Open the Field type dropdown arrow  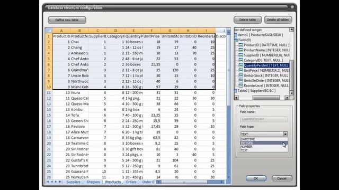click(x=285, y=134)
